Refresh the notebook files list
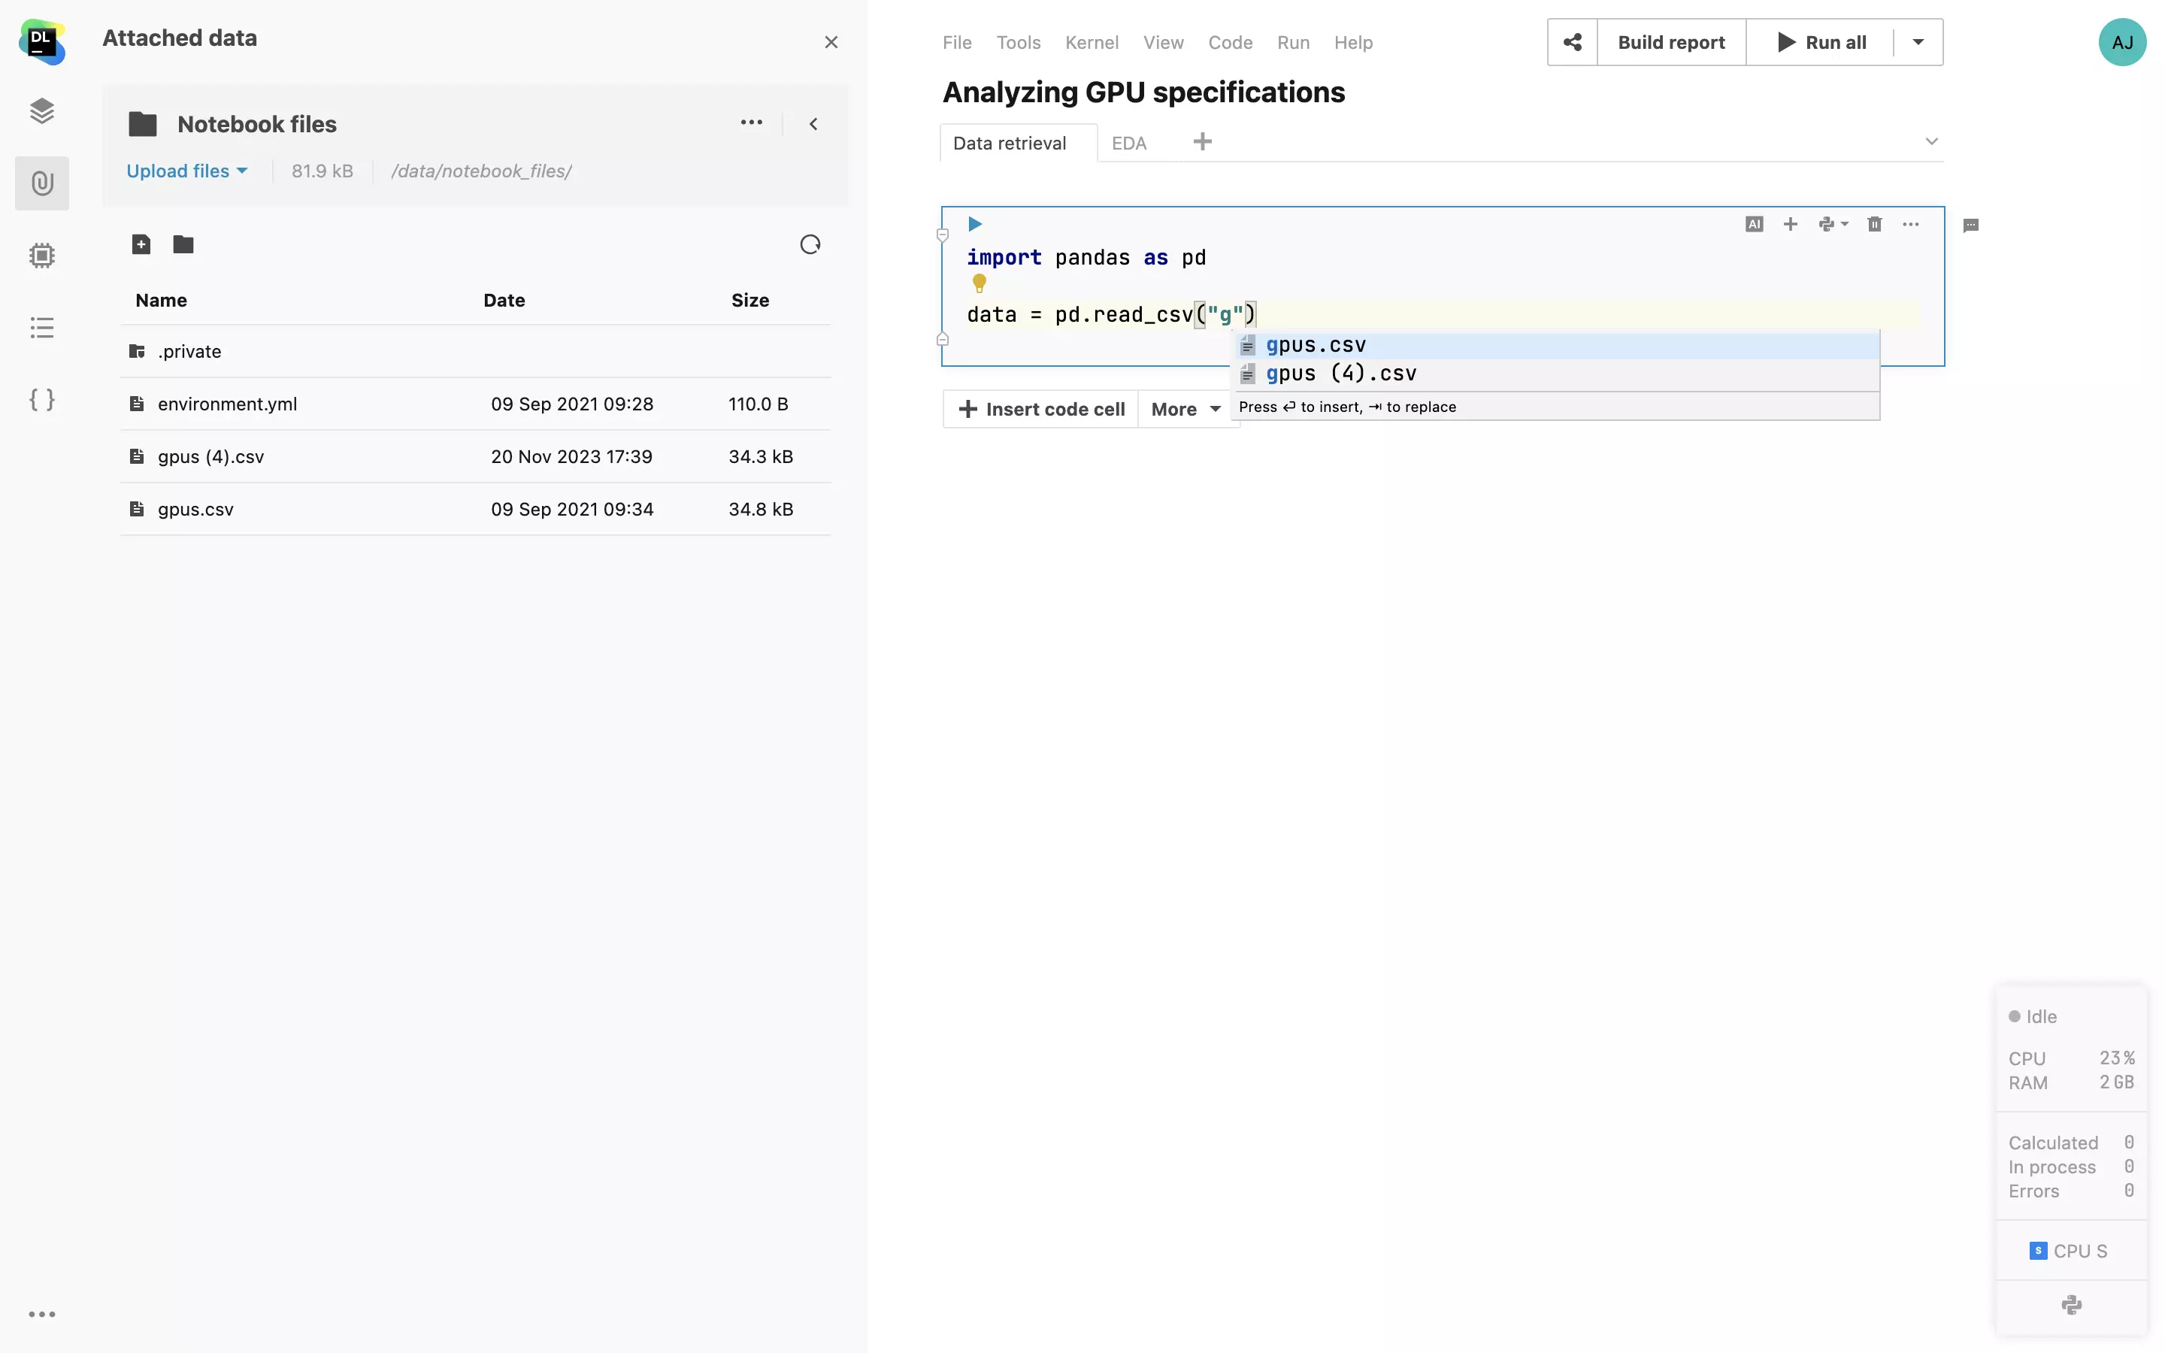The image size is (2165, 1353). 810,244
